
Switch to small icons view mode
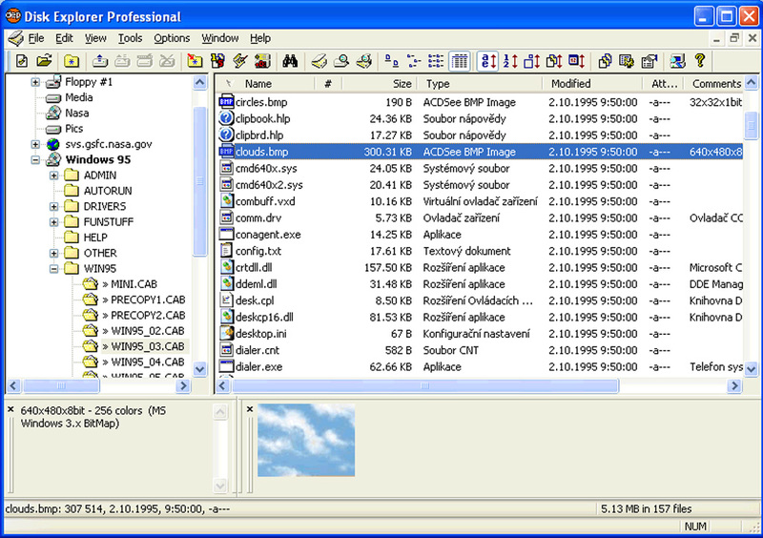[x=414, y=61]
